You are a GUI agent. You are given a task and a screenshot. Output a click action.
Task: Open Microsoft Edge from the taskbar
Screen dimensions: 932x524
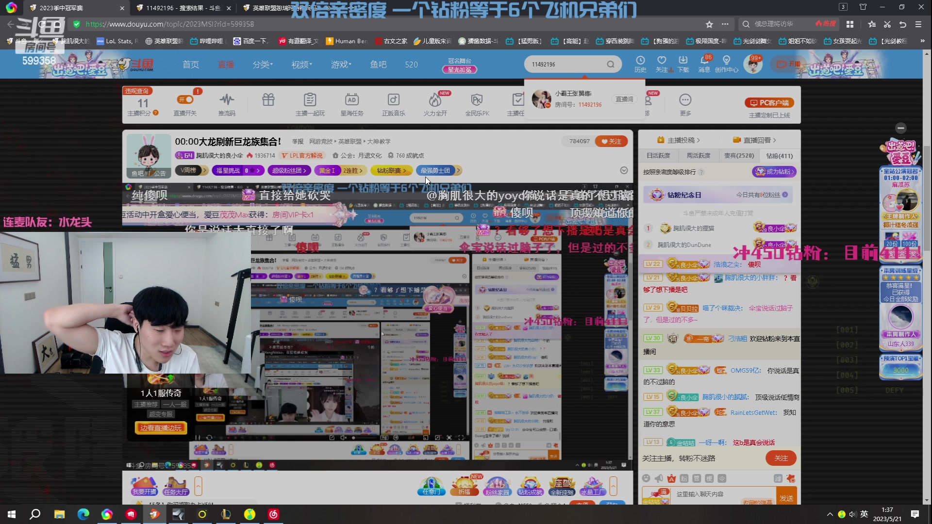tap(83, 514)
